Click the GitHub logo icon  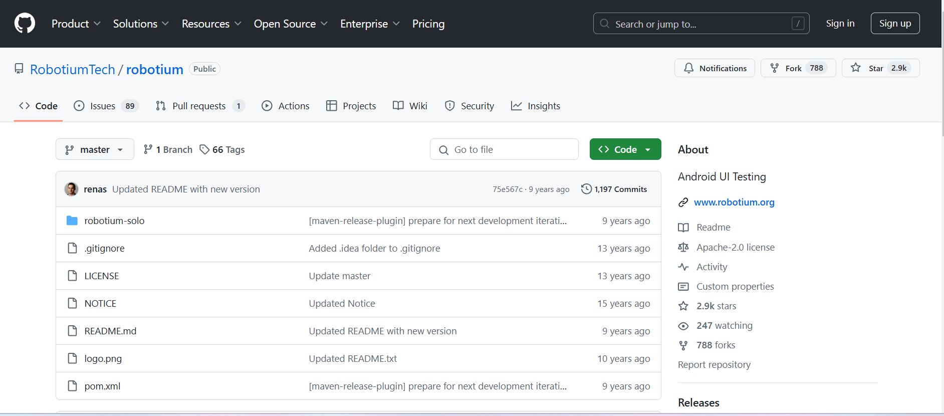pos(25,24)
